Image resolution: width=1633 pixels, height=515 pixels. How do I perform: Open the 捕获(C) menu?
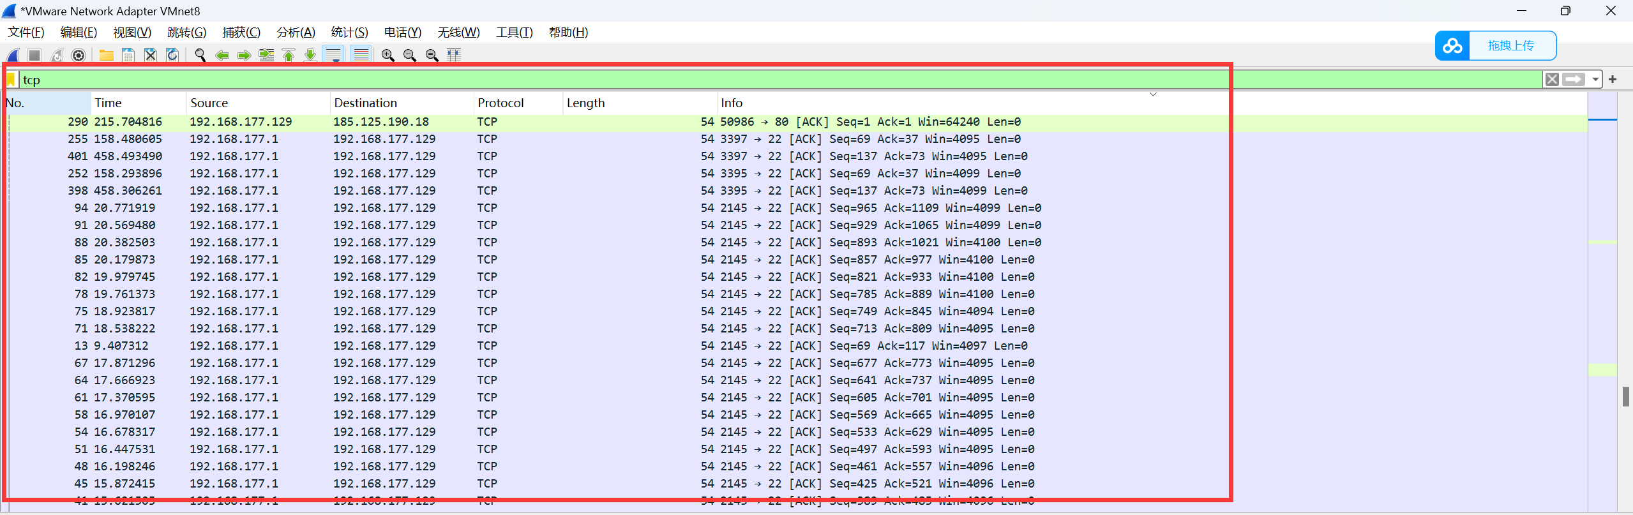tap(241, 33)
